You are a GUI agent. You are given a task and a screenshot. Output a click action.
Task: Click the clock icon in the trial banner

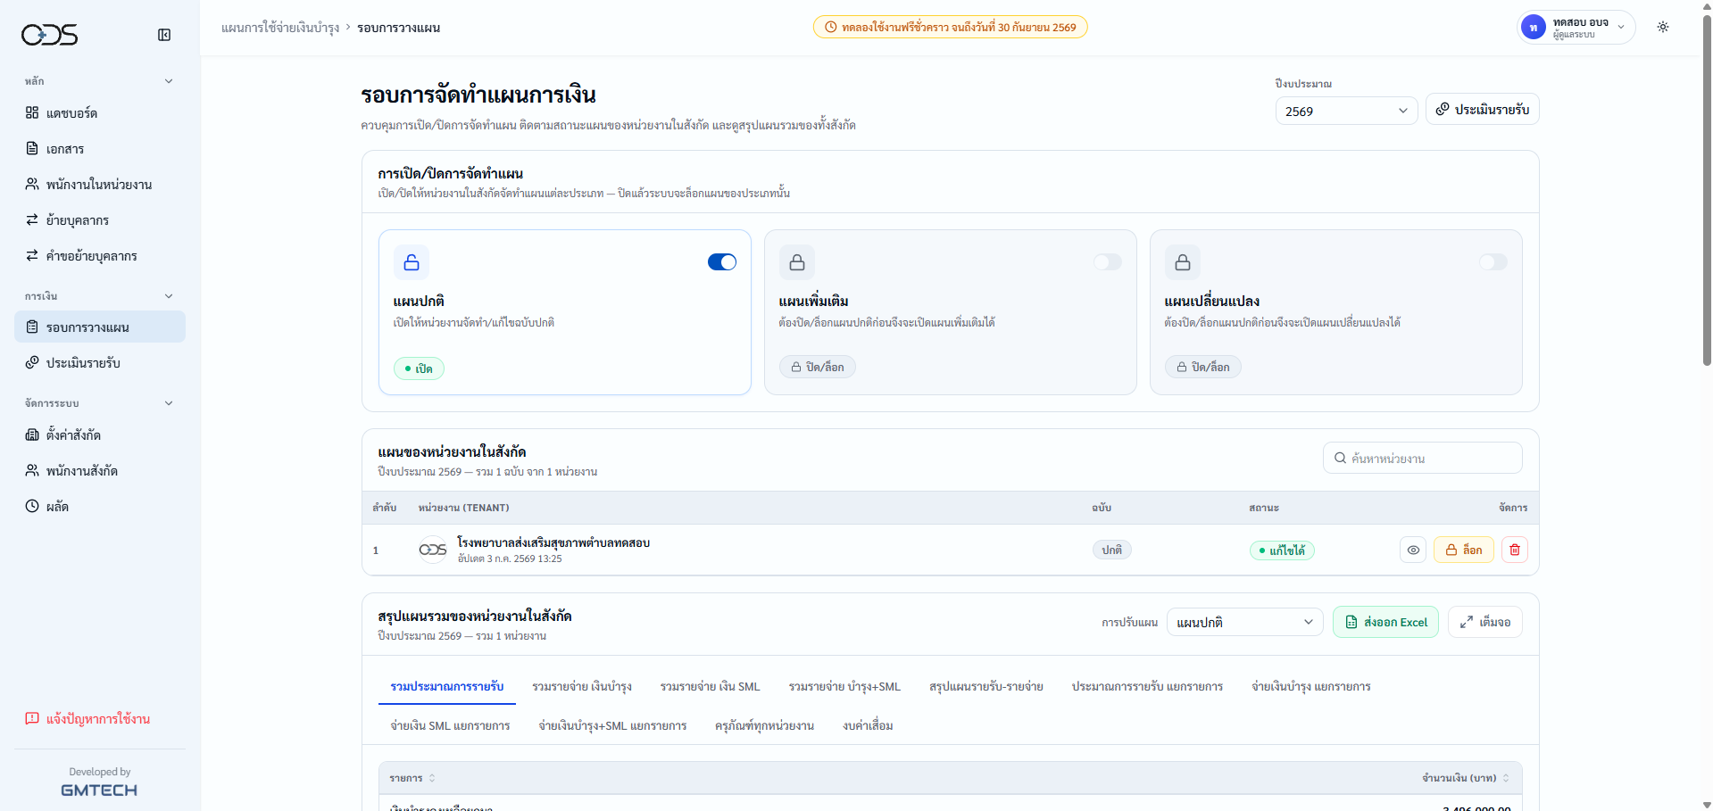point(830,27)
